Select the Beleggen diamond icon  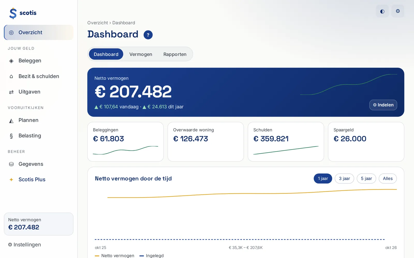(11, 61)
